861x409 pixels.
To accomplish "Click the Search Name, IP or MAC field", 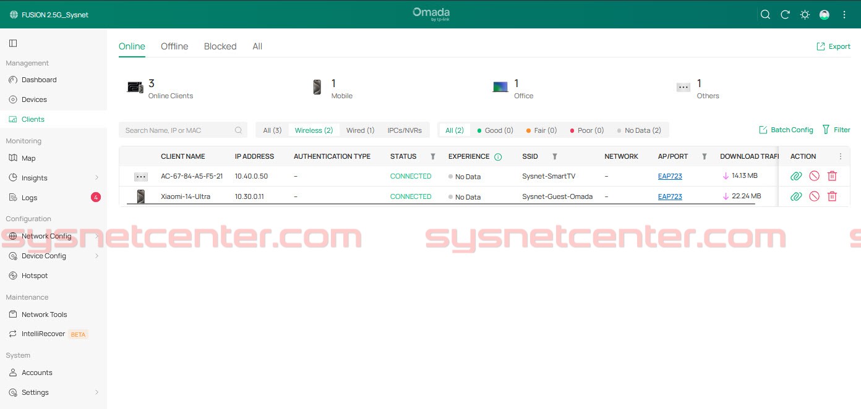I will 183,130.
